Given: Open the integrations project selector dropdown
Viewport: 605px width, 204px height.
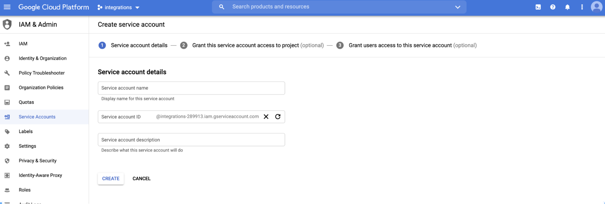Looking at the screenshot, I should [118, 7].
